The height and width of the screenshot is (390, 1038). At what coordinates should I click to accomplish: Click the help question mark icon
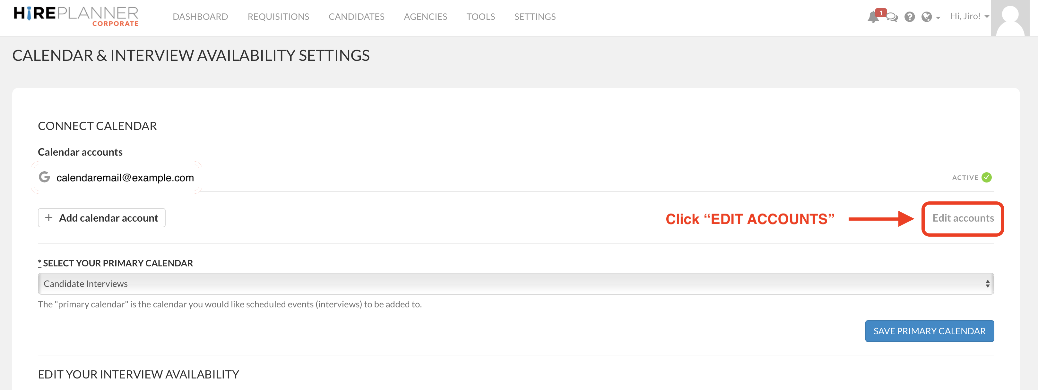pyautogui.click(x=910, y=17)
